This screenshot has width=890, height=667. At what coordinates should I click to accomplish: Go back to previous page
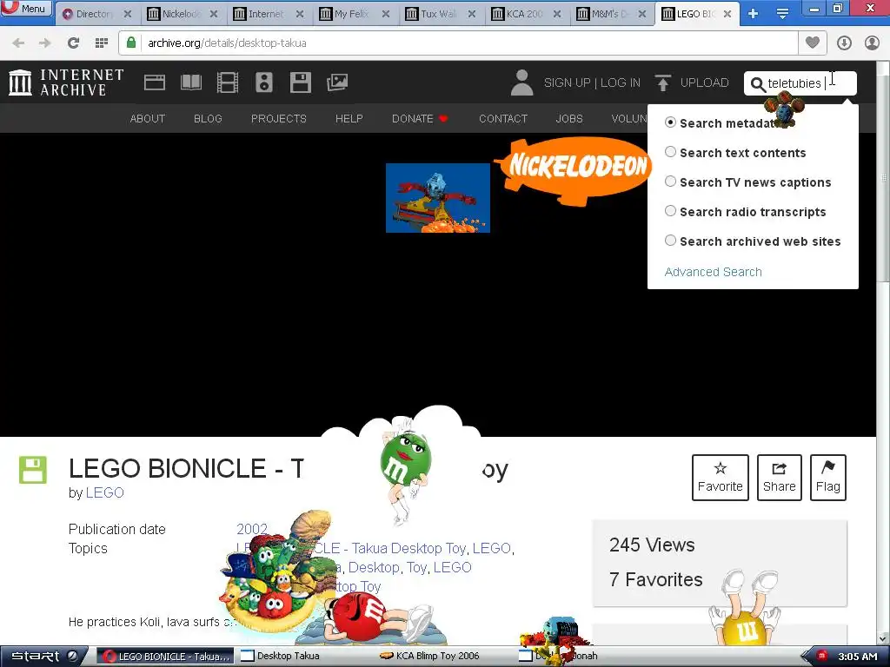point(18,43)
